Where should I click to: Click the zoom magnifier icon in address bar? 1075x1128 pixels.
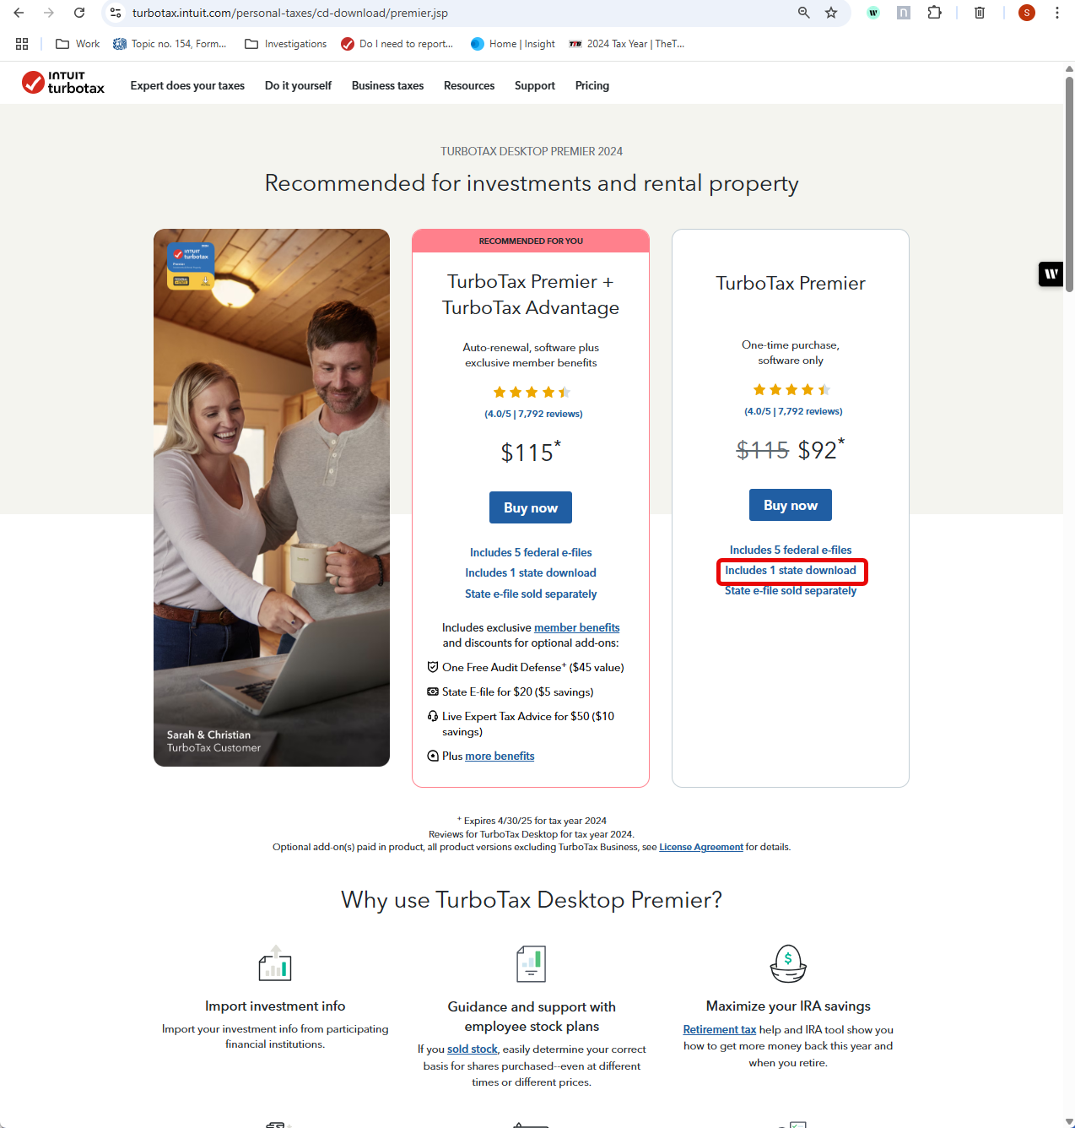coord(804,13)
